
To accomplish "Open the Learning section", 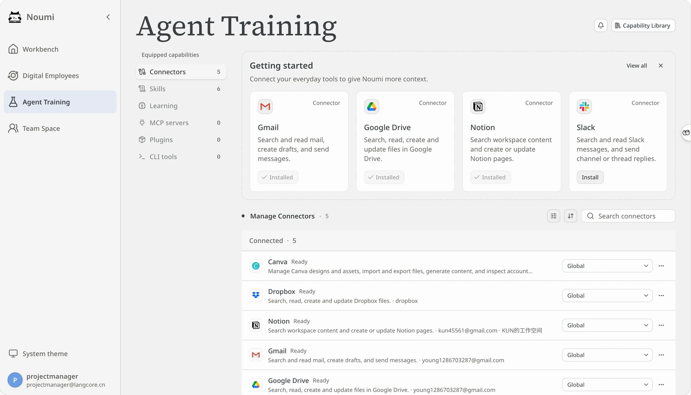I will (x=181, y=106).
